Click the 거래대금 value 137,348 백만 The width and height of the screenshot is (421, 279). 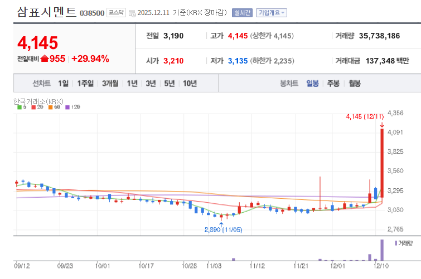click(387, 61)
